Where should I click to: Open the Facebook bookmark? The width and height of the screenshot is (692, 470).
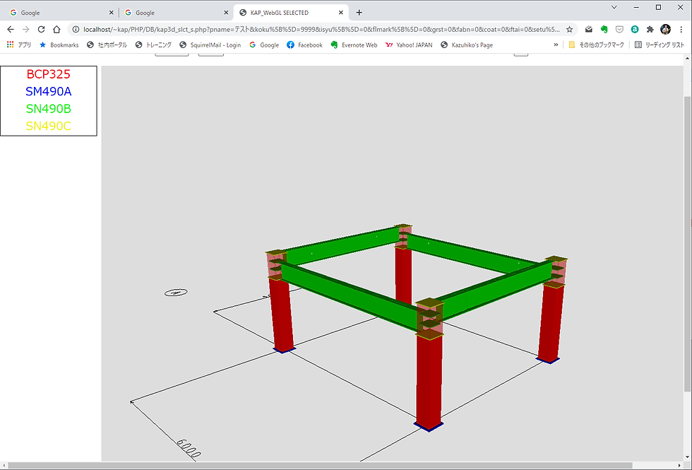click(x=304, y=45)
